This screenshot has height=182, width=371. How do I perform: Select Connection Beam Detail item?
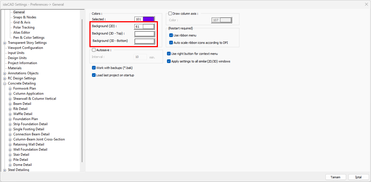(31, 134)
